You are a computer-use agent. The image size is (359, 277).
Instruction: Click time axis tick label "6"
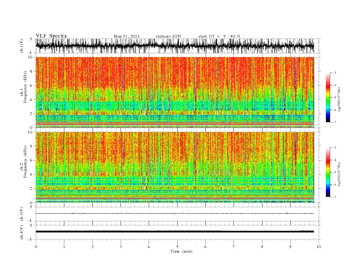coord(205,247)
